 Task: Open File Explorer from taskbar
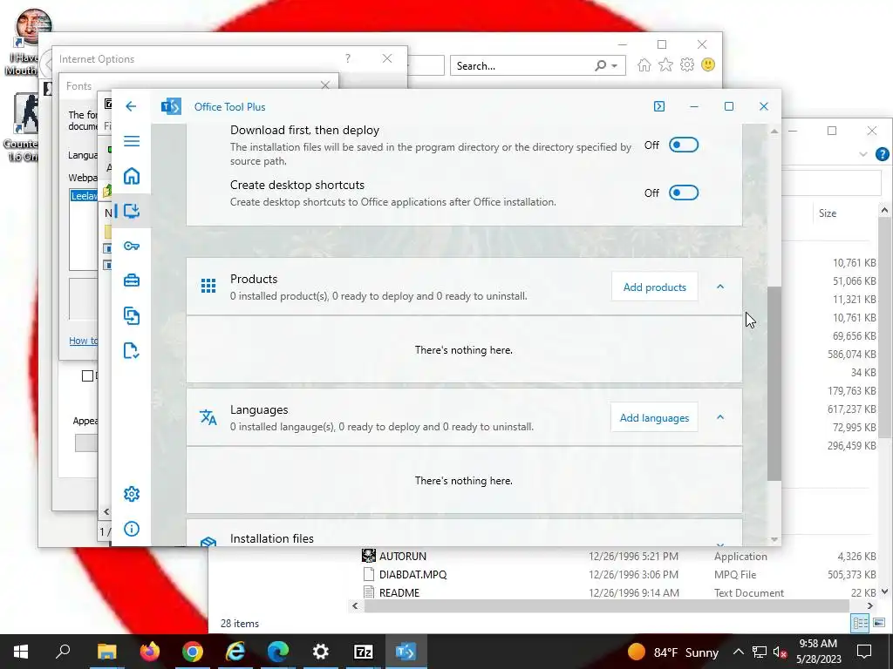106,652
